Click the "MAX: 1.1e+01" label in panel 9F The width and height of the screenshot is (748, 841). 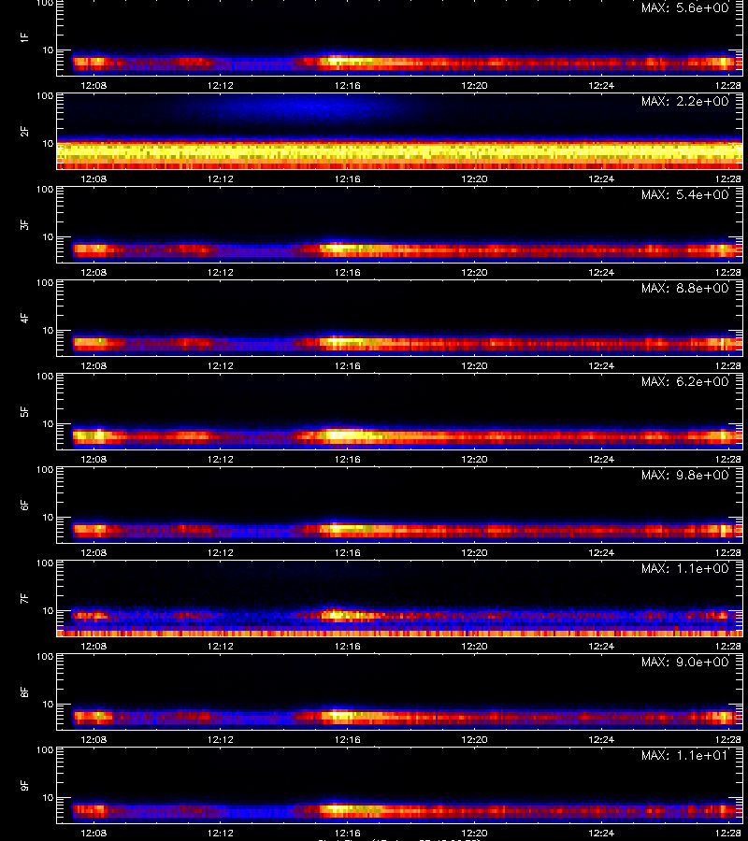click(685, 756)
